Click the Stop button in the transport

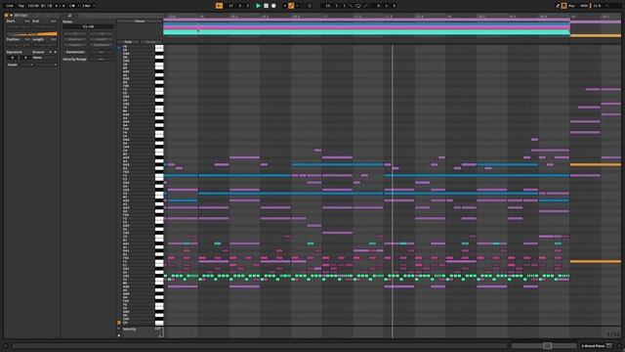tap(266, 6)
